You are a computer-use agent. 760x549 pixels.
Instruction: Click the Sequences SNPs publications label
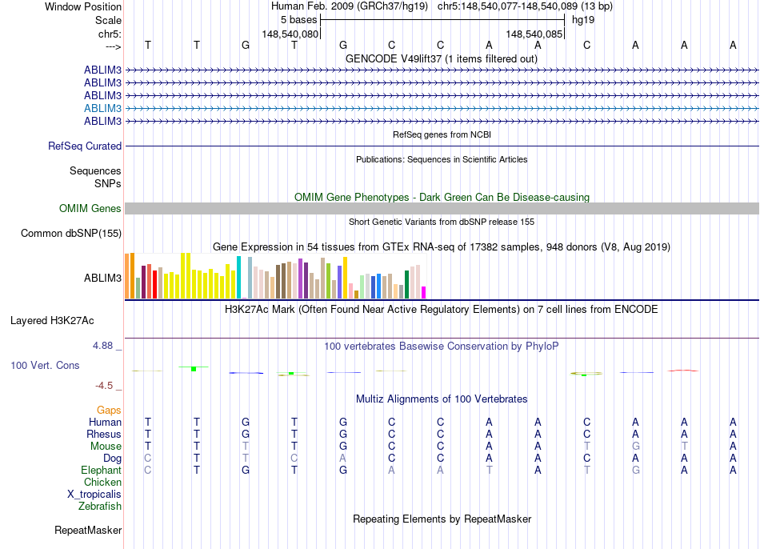pyautogui.click(x=95, y=177)
